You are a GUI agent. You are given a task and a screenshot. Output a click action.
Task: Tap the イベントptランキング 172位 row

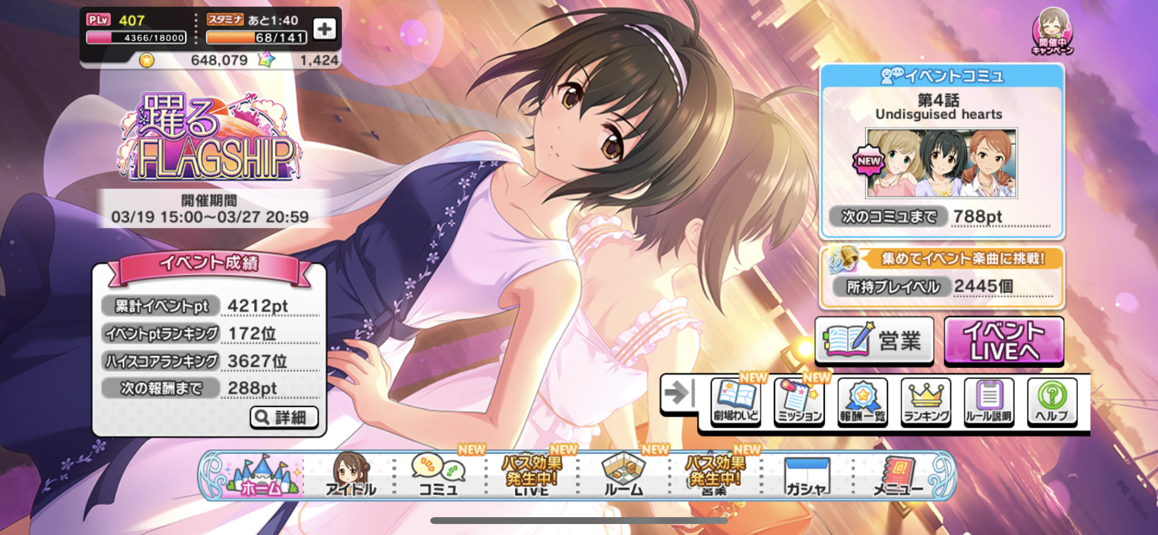coord(210,333)
